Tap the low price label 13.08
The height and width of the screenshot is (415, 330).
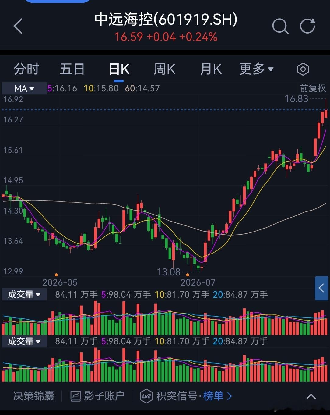pos(169,272)
